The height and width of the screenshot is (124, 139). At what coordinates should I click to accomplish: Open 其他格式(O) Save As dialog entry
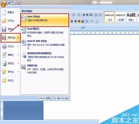(45, 69)
